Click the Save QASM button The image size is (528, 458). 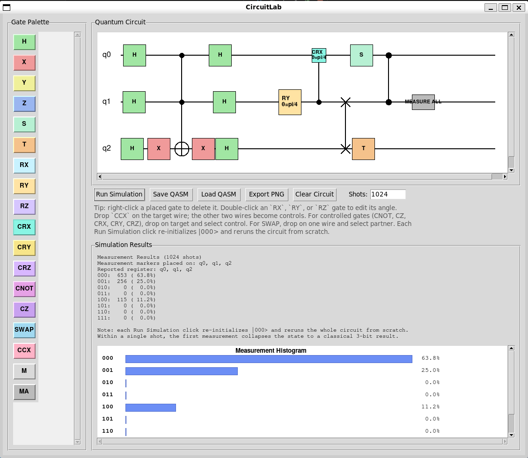(171, 195)
